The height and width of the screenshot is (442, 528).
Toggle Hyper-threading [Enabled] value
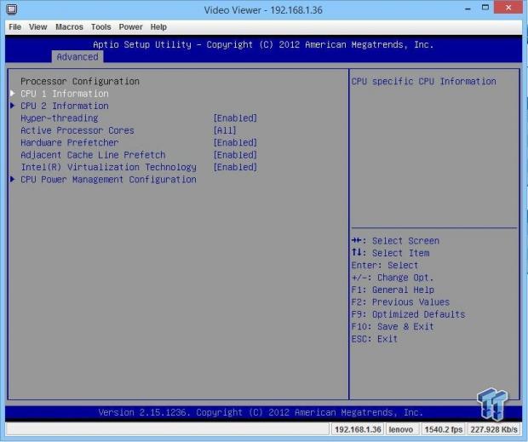pyautogui.click(x=235, y=118)
